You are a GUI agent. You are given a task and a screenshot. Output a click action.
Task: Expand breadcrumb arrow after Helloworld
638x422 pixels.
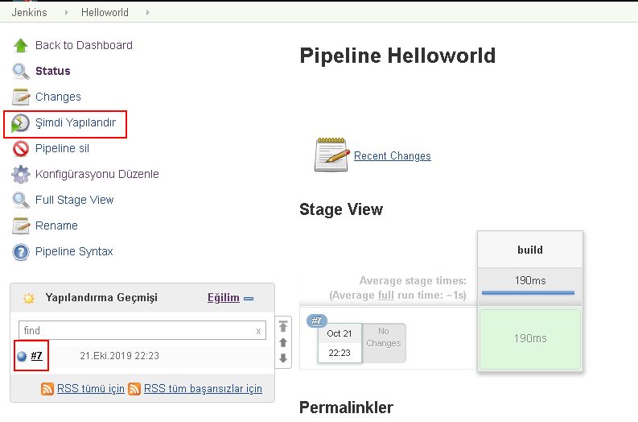[148, 13]
